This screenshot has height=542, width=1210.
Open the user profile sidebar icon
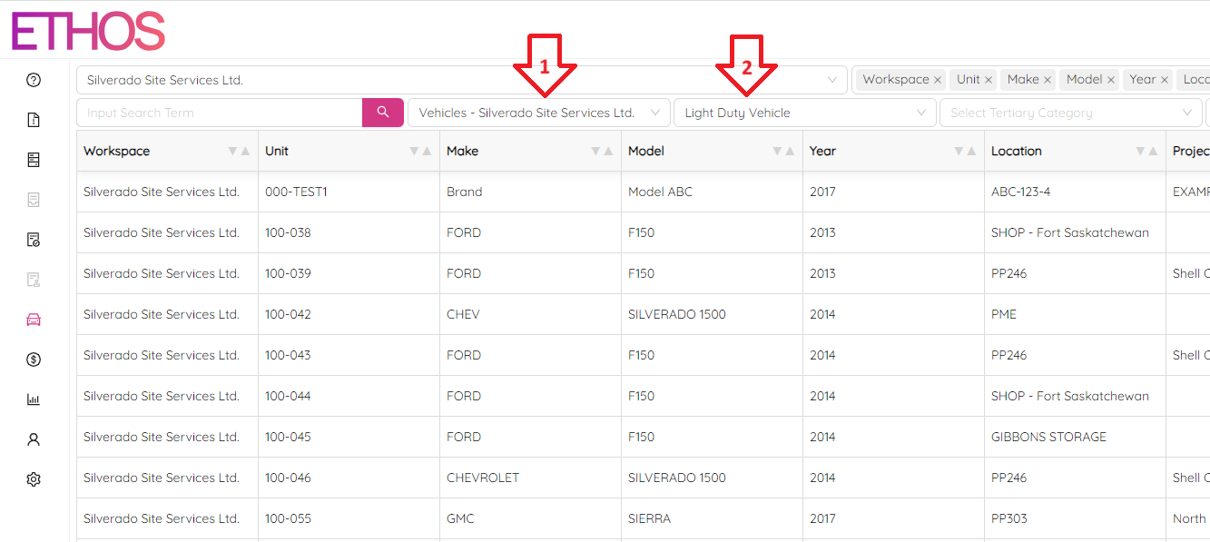tap(34, 439)
